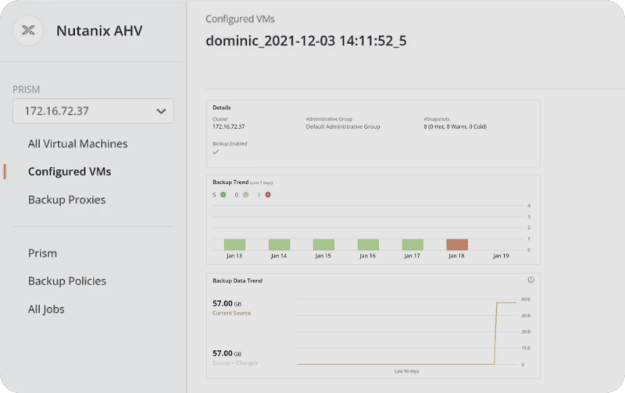Click the yellow warning backups status icon
Screen dimensions: 625x393
pos(245,194)
